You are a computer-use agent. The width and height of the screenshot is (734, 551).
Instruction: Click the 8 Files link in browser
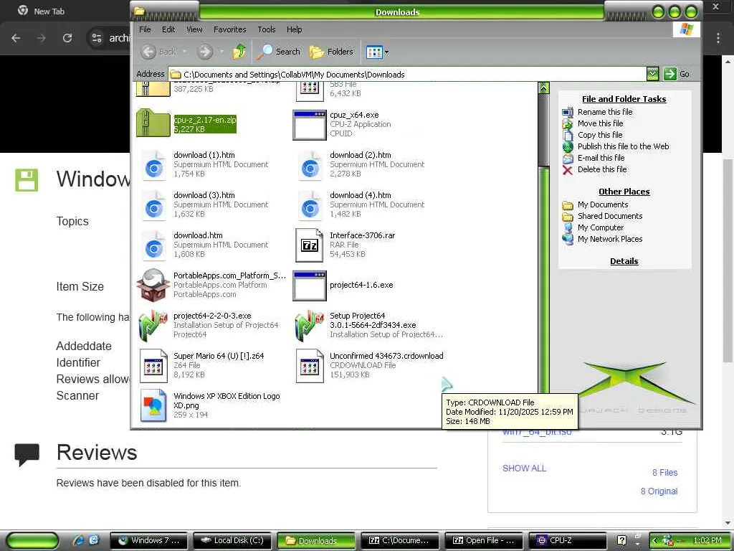pos(664,472)
